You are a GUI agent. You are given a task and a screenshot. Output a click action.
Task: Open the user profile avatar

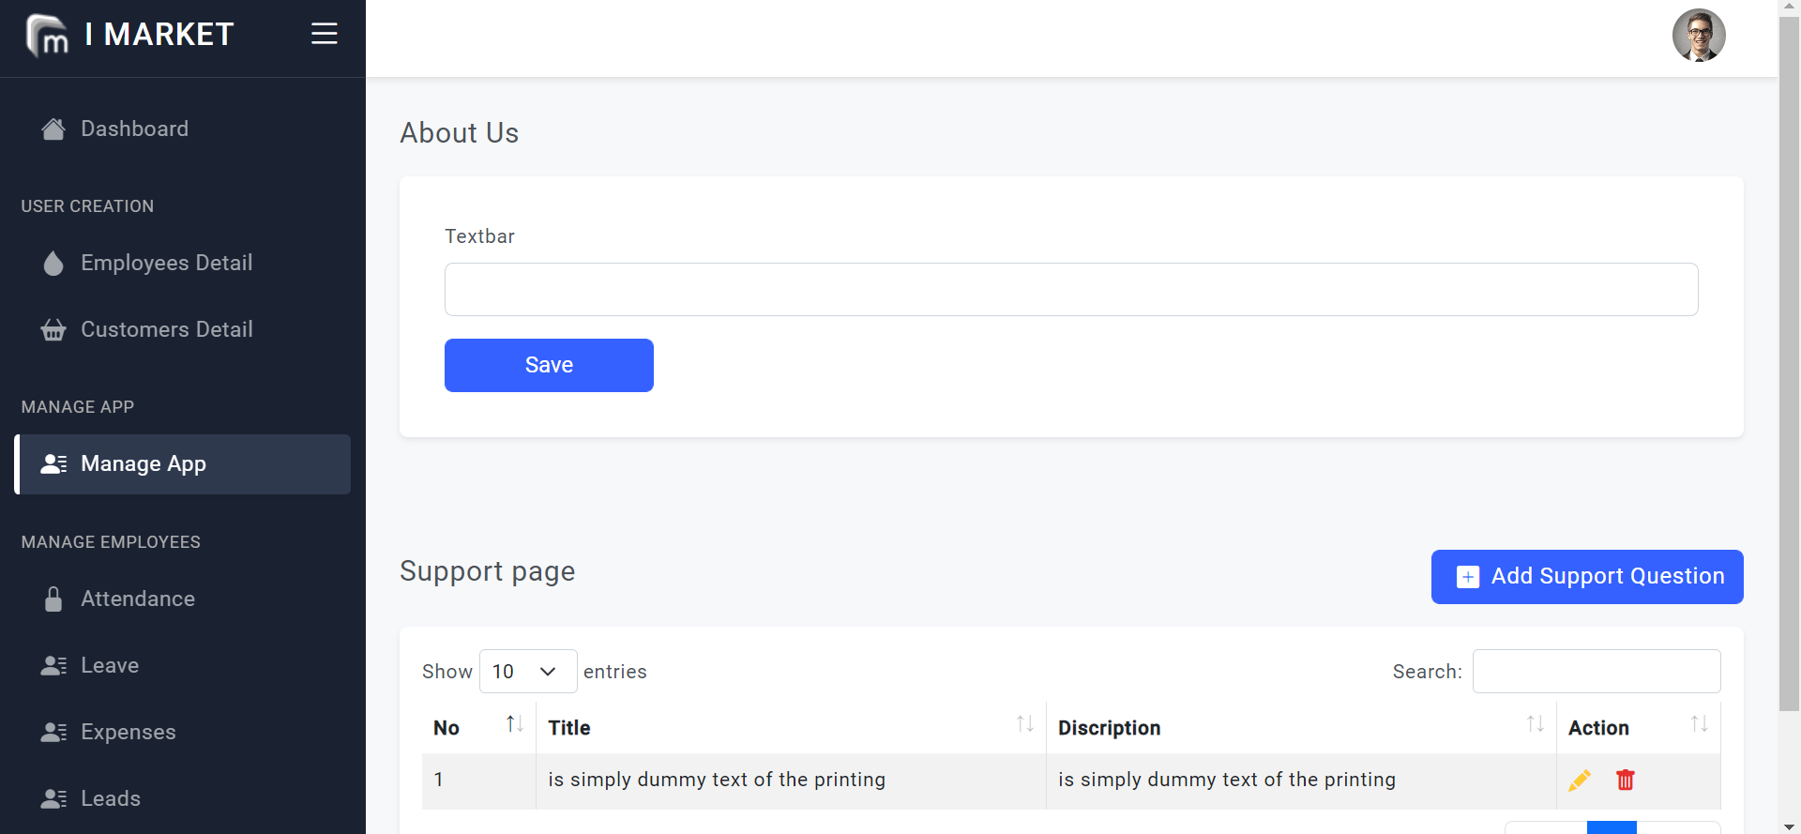[x=1698, y=36]
